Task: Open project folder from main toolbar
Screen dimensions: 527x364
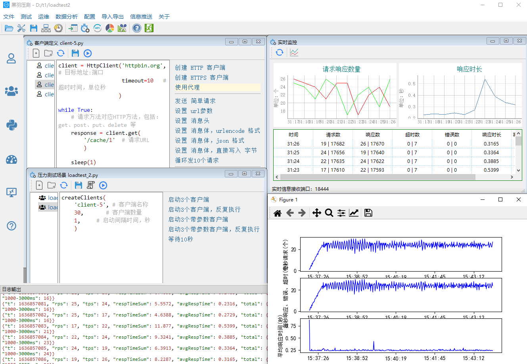Action: click(x=9, y=28)
